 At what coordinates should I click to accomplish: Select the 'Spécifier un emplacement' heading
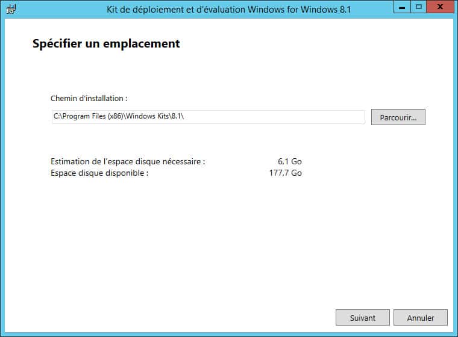[106, 44]
